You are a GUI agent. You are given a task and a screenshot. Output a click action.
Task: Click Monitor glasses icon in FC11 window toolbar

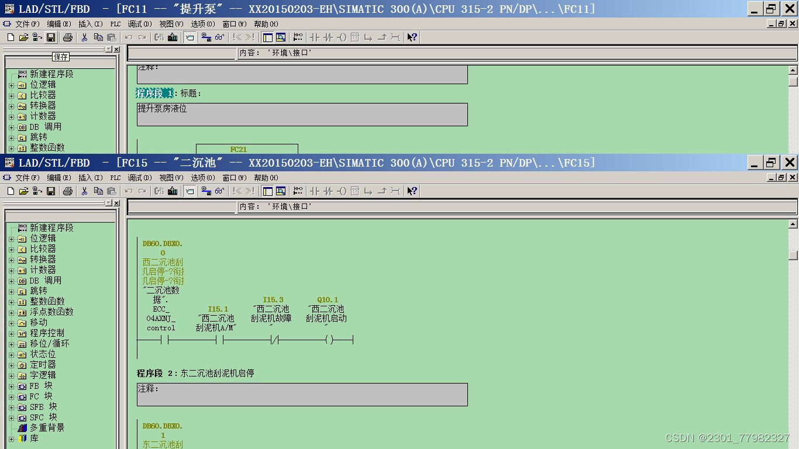219,37
